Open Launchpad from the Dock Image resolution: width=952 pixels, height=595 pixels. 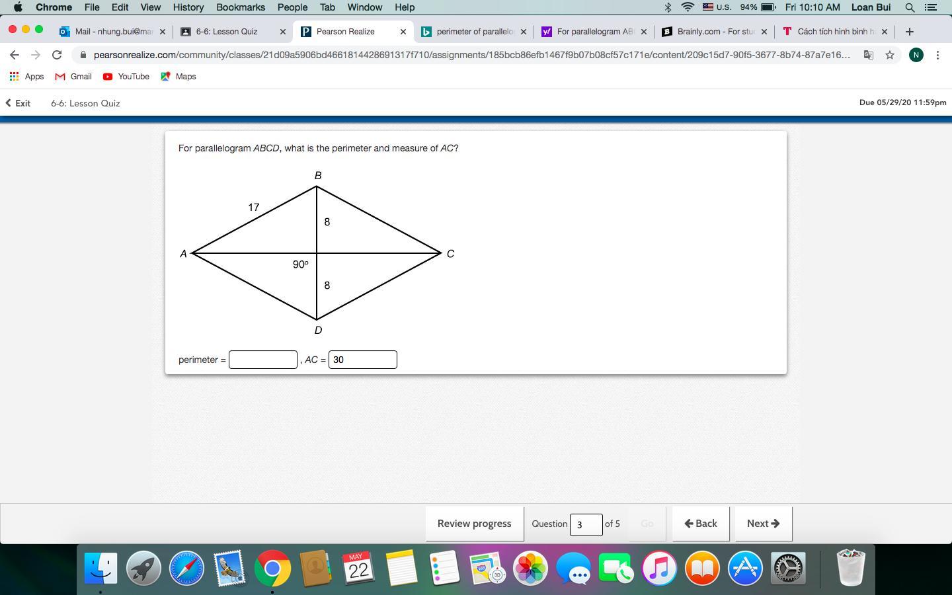click(143, 568)
